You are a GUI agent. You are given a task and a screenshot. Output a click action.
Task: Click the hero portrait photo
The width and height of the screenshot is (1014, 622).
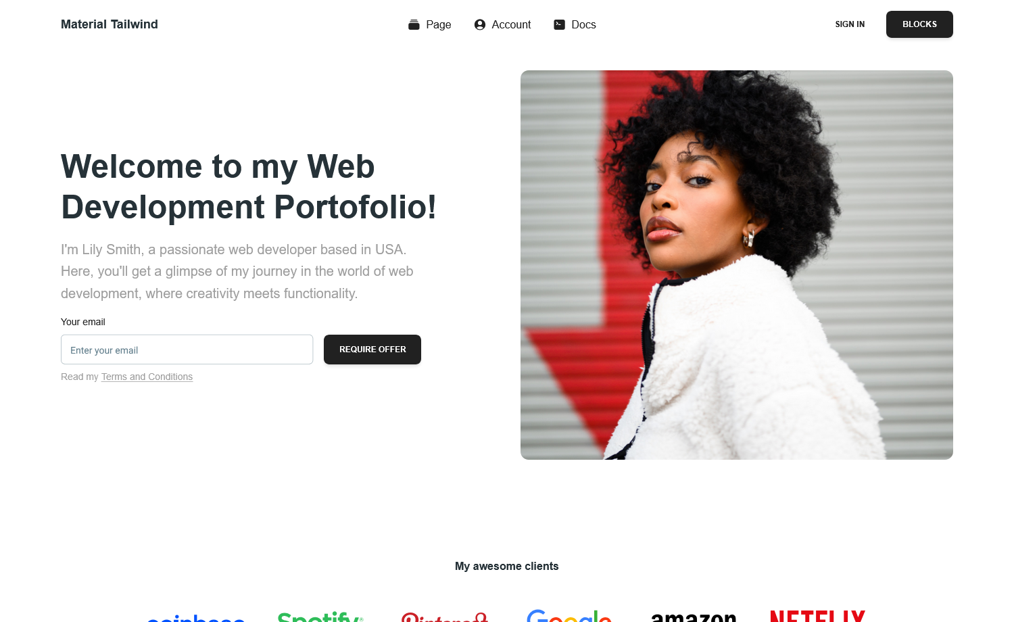[x=737, y=265]
